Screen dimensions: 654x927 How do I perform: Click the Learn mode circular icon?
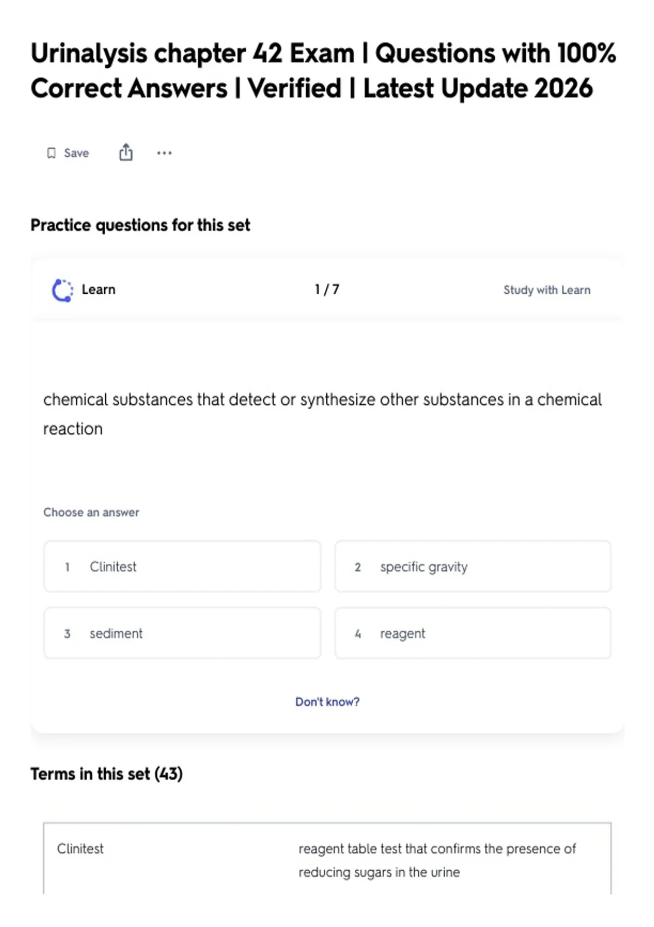(62, 290)
